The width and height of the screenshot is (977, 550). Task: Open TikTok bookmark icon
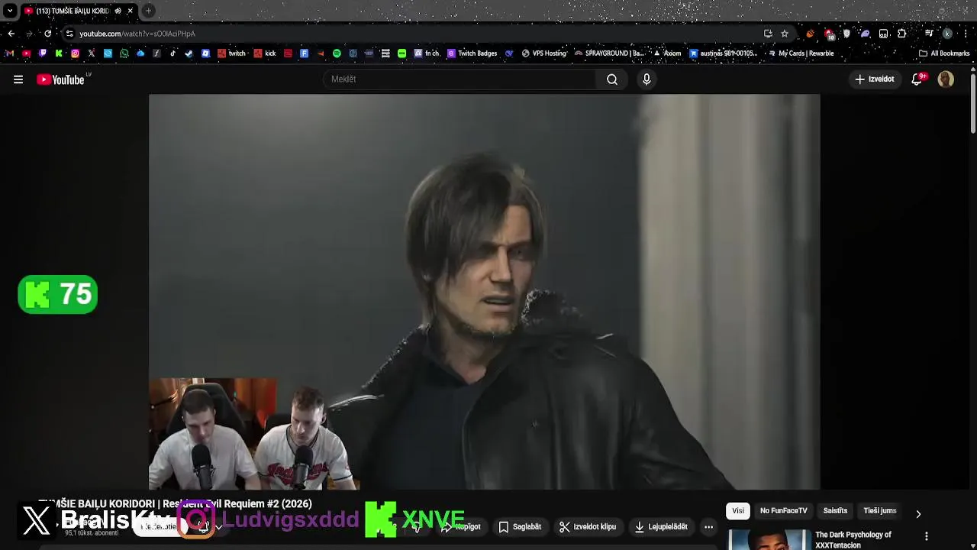pos(173,53)
